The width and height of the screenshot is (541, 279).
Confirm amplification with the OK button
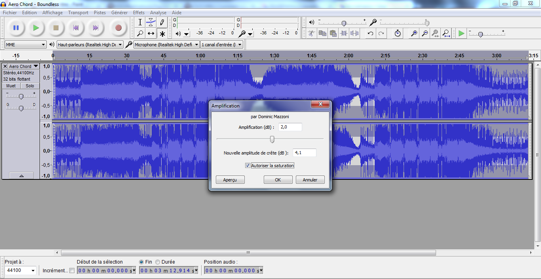coord(278,179)
